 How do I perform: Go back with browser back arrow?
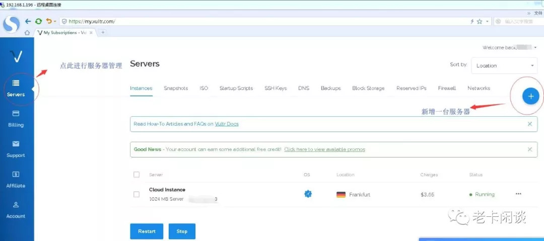click(28, 22)
